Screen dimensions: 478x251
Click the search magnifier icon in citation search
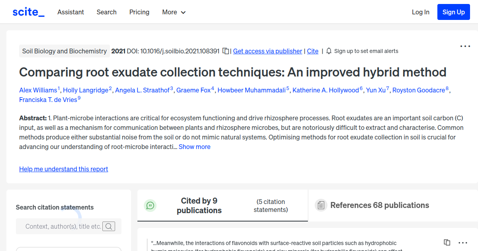109,226
